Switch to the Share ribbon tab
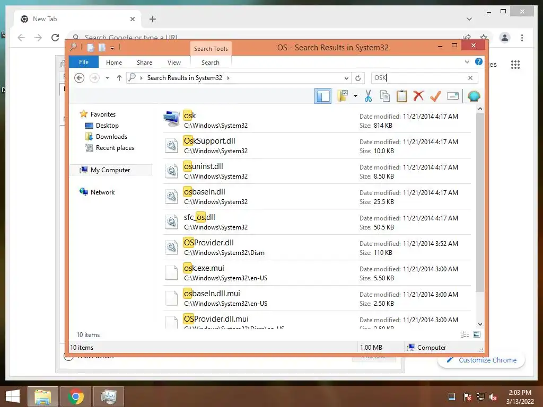The width and height of the screenshot is (543, 407). point(144,63)
